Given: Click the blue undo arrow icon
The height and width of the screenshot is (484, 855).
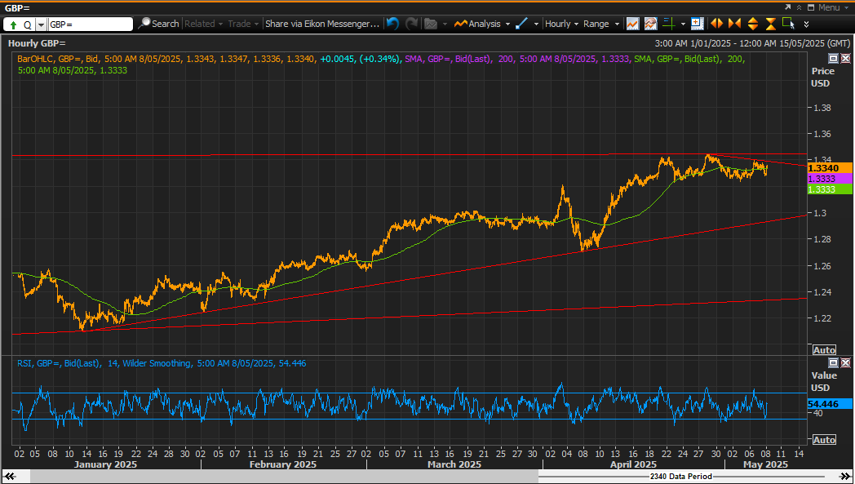Looking at the screenshot, I should point(392,24).
